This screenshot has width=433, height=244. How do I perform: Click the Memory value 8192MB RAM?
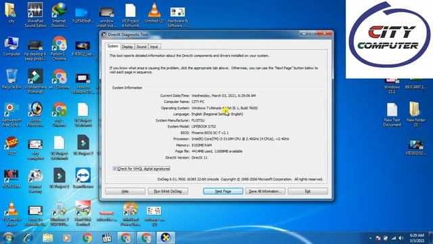[202, 145]
